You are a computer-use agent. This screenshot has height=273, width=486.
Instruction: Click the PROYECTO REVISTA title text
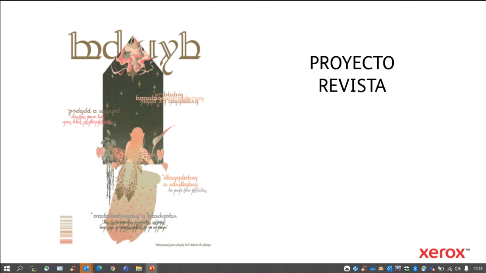click(x=352, y=74)
